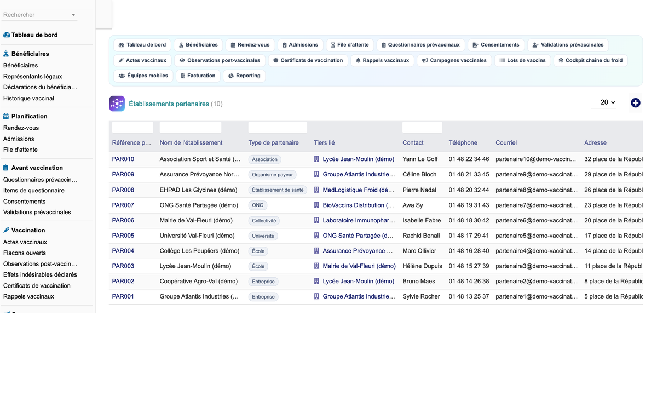The width and height of the screenshot is (657, 407).
Task: Open the Validations prévaccinales top tab
Action: tap(568, 45)
